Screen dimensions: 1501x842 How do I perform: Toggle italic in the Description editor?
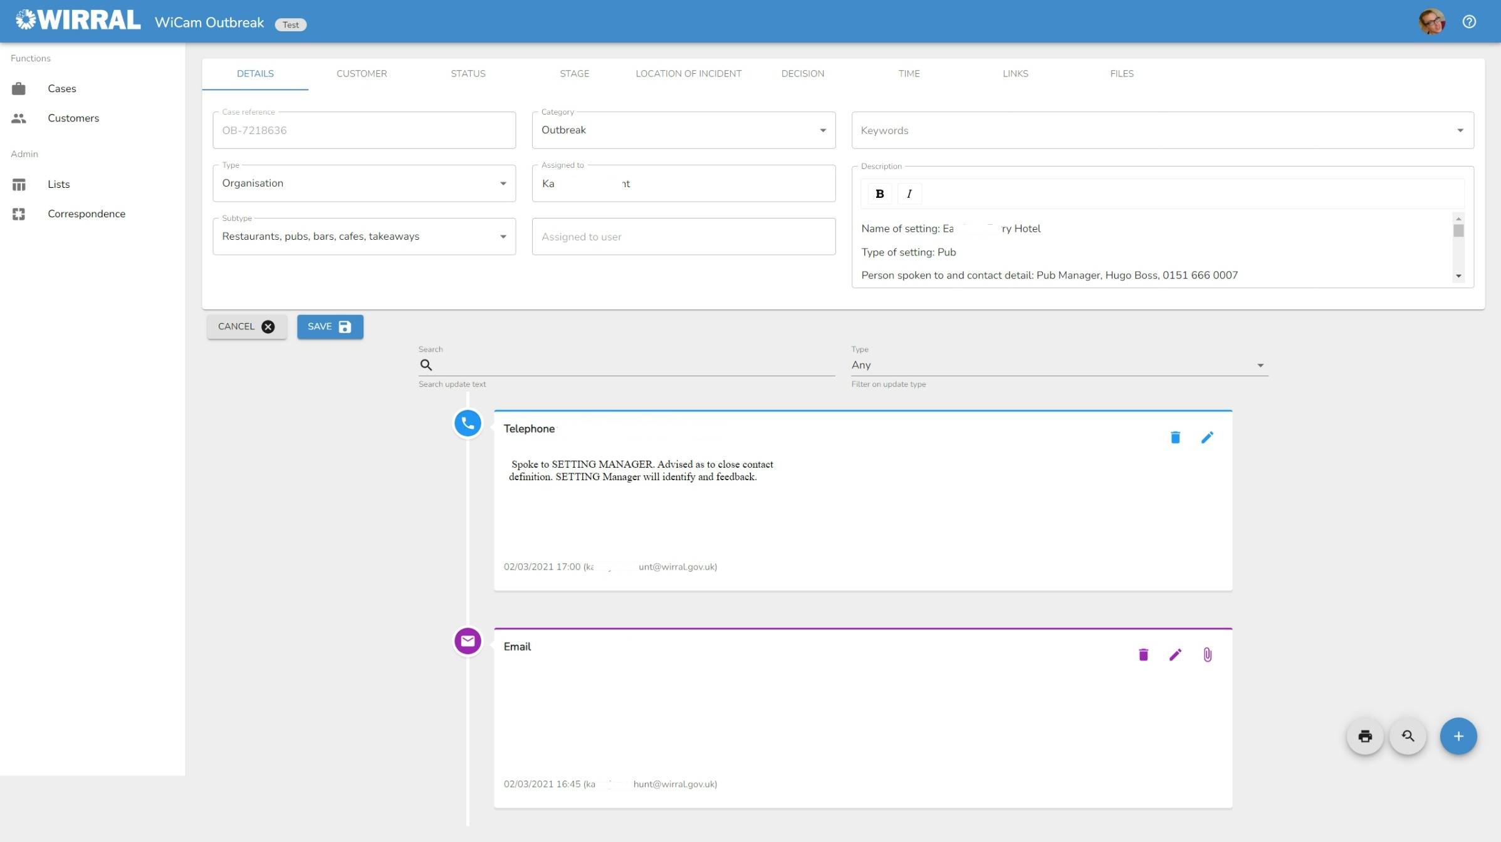coord(909,193)
